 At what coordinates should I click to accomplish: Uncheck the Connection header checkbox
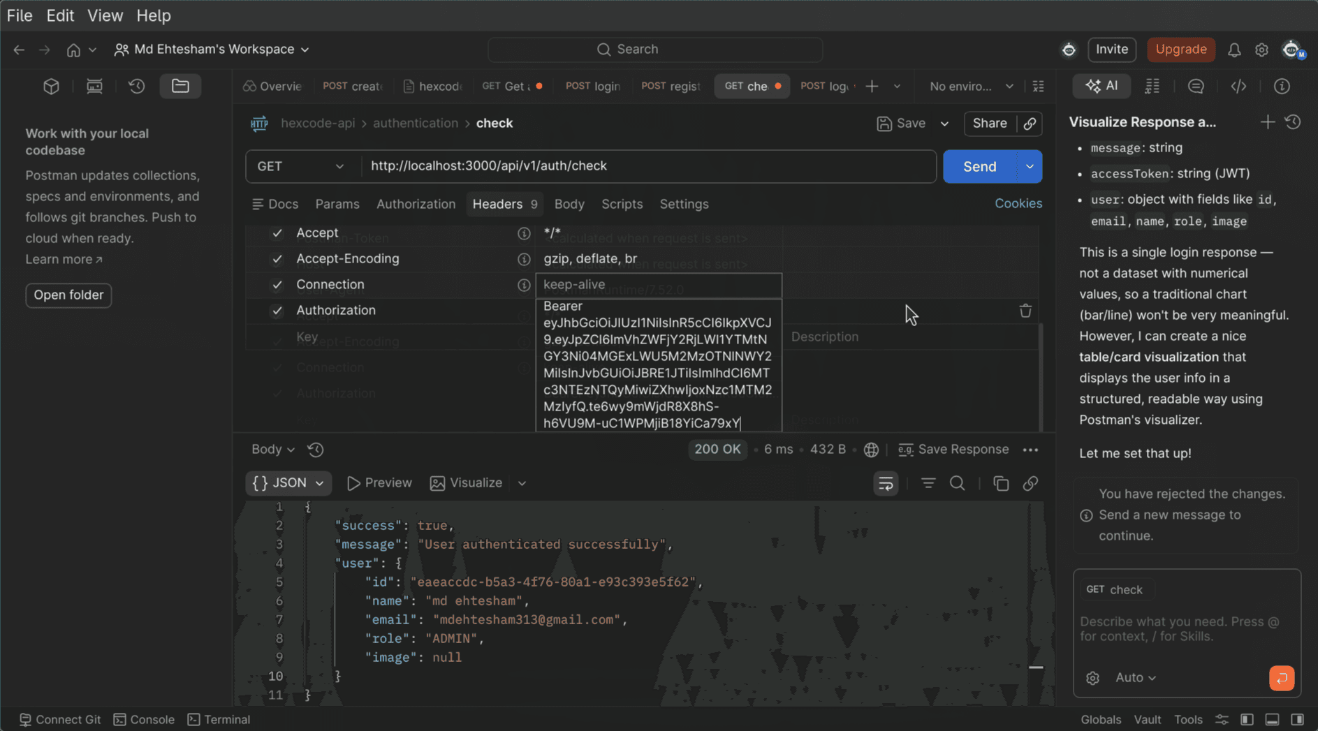(x=277, y=285)
